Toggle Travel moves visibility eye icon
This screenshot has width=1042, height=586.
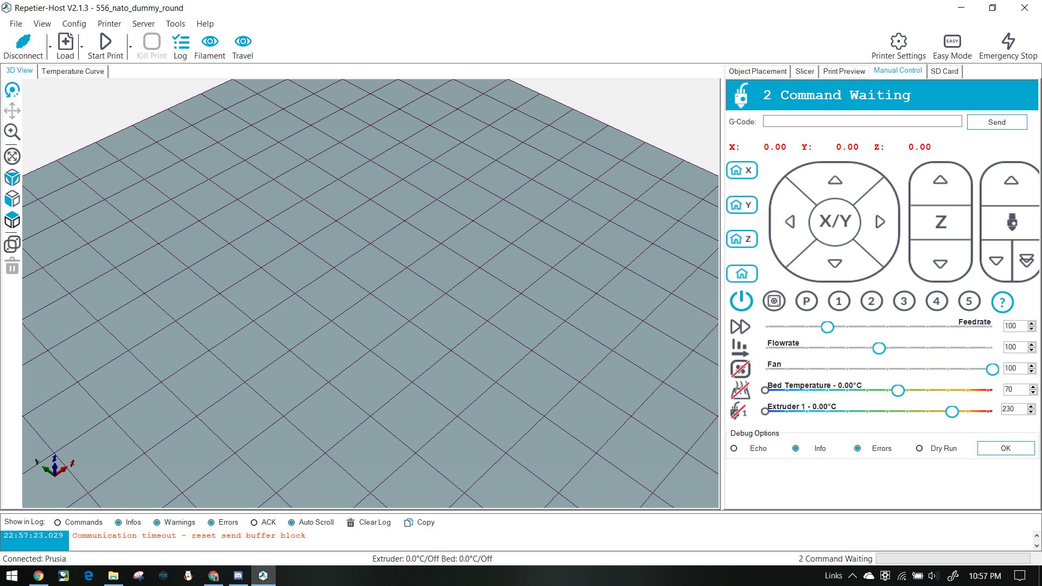[243, 42]
